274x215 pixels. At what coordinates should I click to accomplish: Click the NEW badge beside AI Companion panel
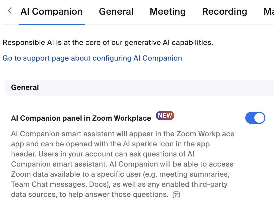coord(165,115)
